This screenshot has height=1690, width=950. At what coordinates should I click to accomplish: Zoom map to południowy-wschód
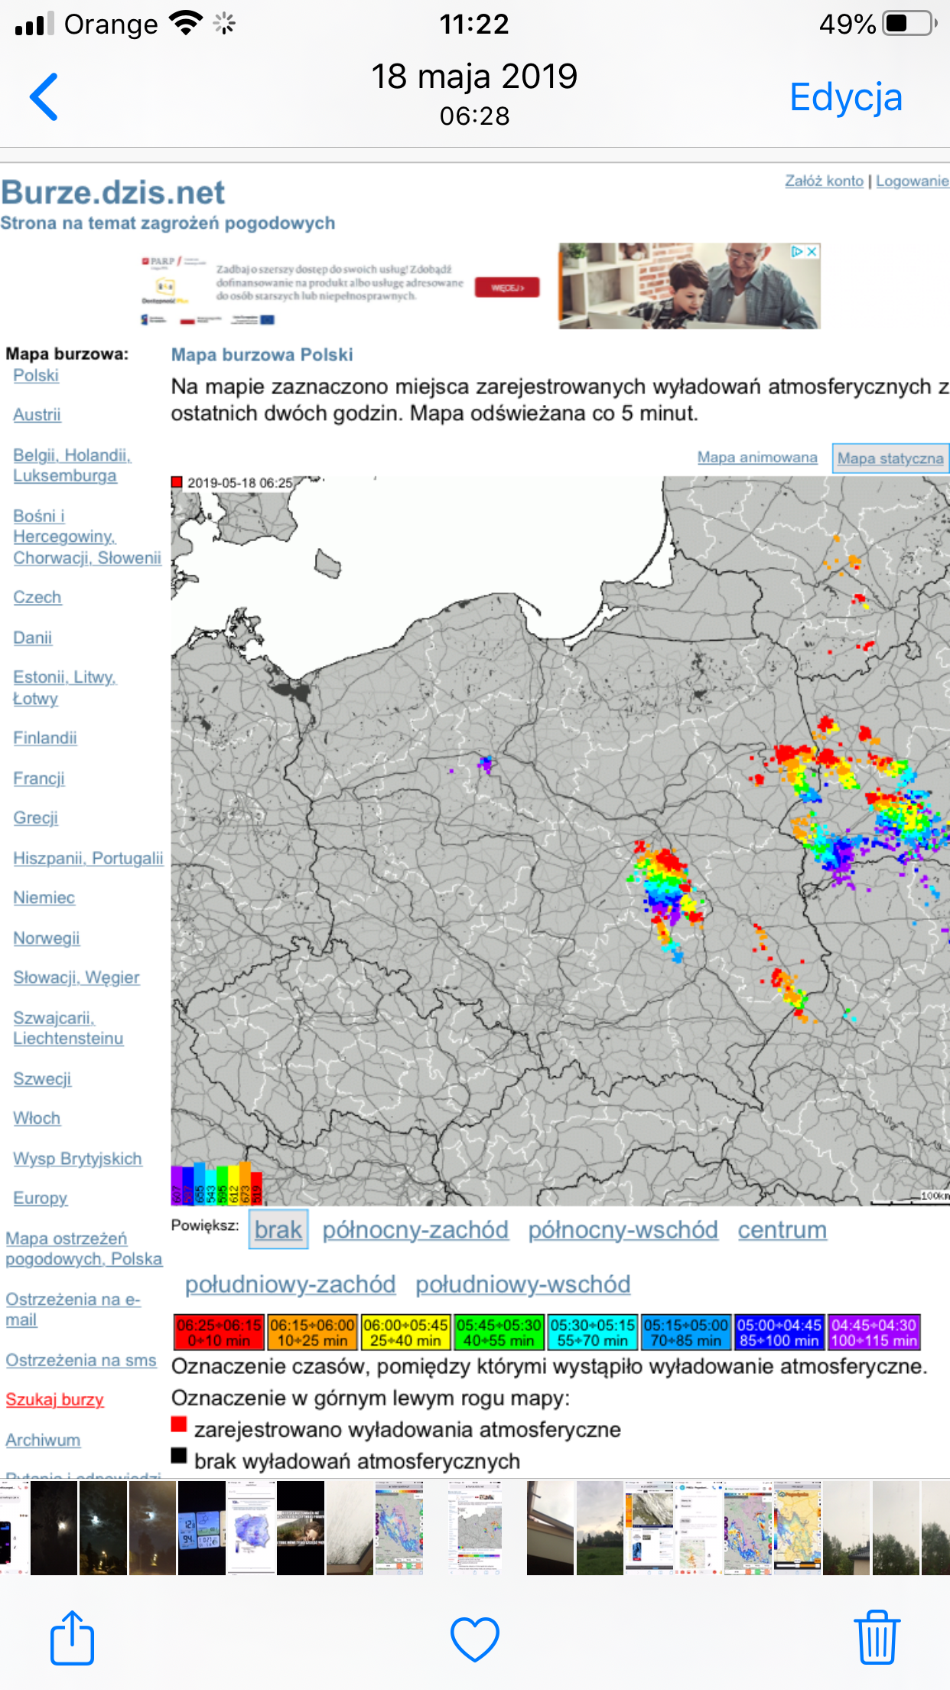coord(522,1284)
